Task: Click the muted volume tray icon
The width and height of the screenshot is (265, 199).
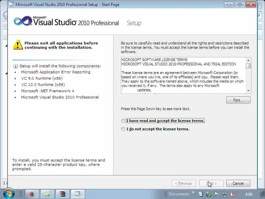Action: click(x=233, y=194)
